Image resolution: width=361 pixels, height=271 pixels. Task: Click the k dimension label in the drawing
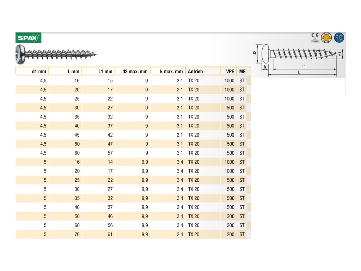coord(265,66)
